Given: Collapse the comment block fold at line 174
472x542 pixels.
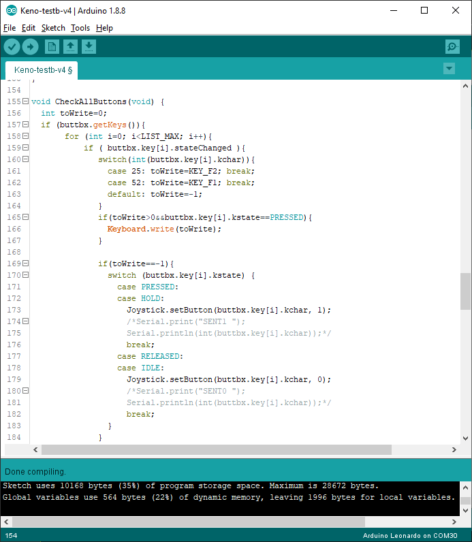Looking at the screenshot, I should [x=25, y=321].
